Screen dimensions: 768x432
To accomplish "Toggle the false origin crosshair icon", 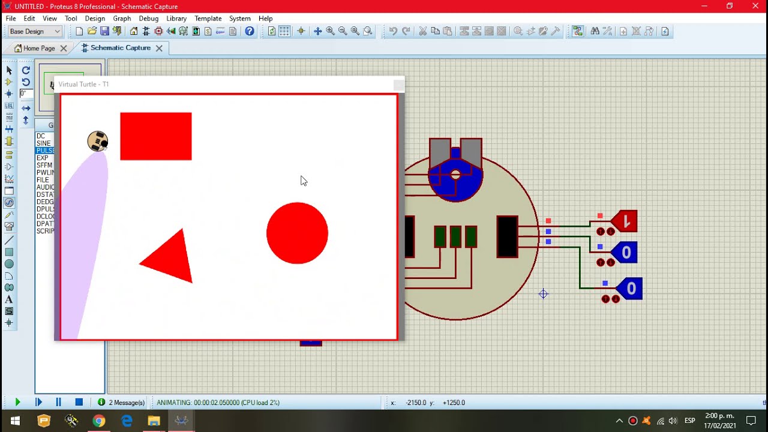I will coord(301,31).
